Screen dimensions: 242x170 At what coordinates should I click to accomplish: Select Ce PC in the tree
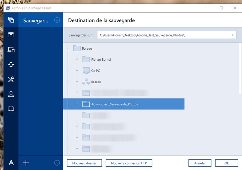95,71
